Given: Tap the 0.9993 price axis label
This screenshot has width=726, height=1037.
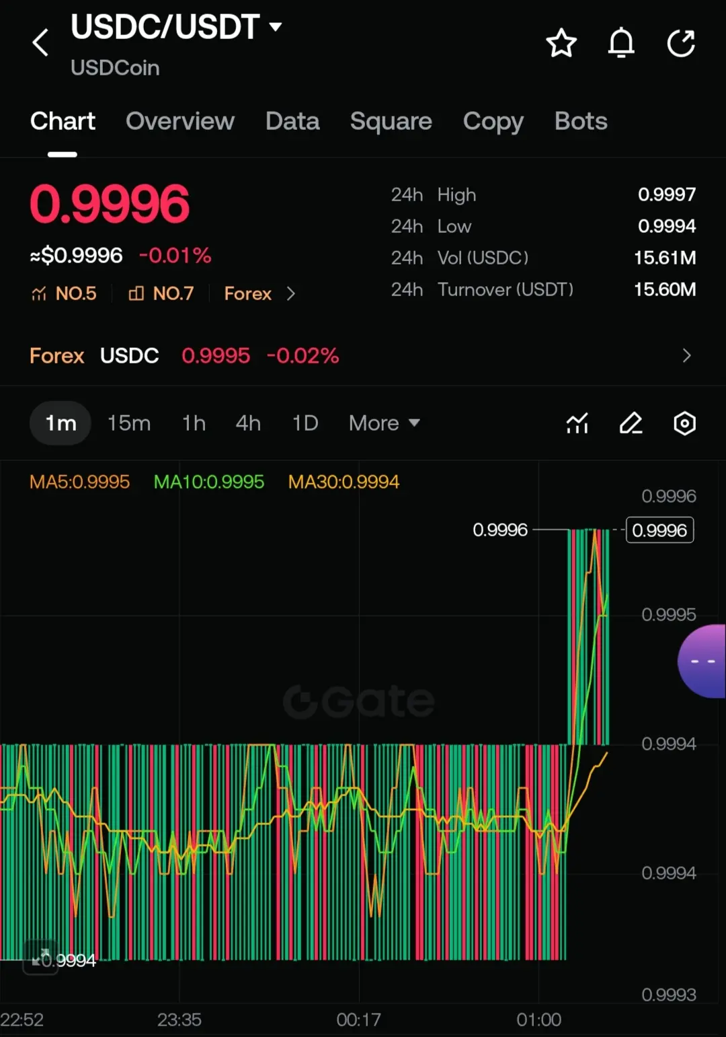Looking at the screenshot, I should [x=669, y=995].
